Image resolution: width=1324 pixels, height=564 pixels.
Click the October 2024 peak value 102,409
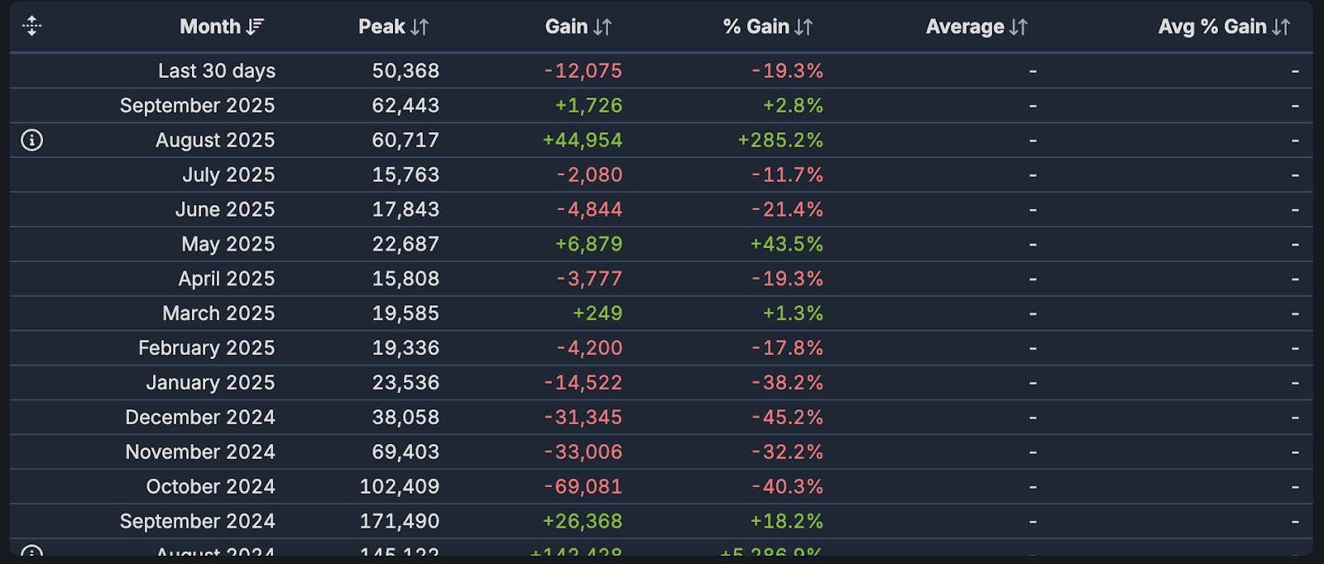(x=399, y=487)
